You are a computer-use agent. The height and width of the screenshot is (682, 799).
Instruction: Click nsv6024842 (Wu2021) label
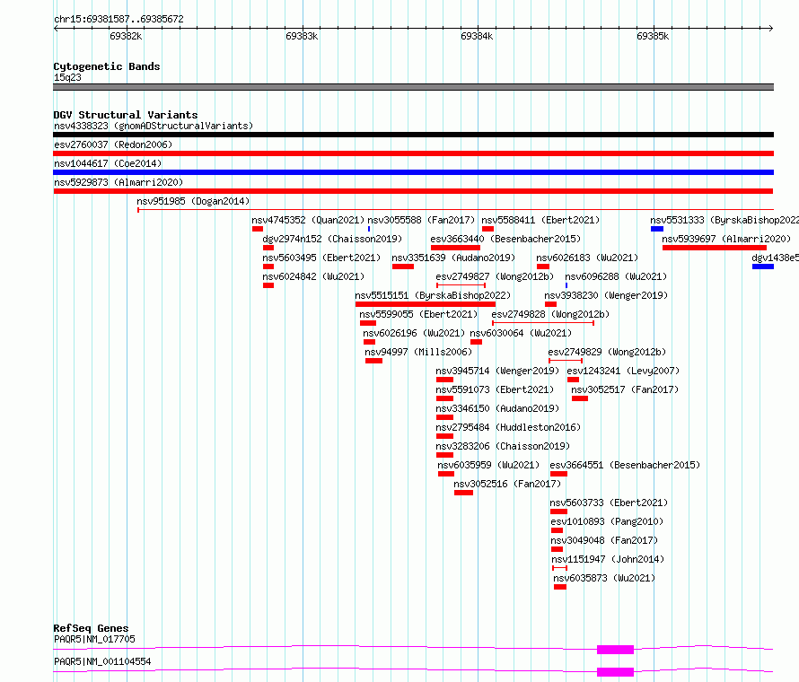(x=313, y=276)
